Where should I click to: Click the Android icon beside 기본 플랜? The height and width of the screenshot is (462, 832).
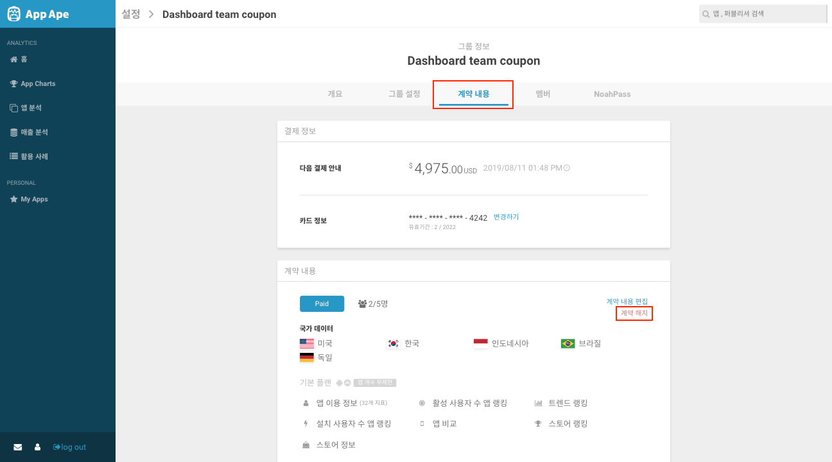(340, 382)
